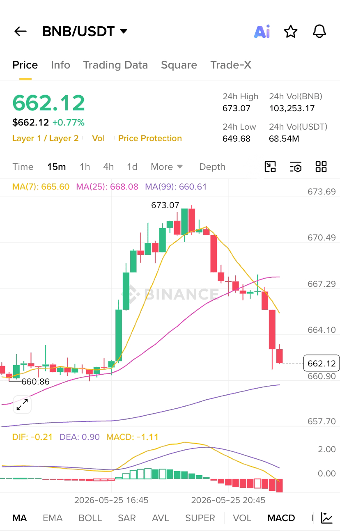Screen dimensions: 340x531
Task: Tap the 662.12 price tag on axis
Action: (x=322, y=363)
